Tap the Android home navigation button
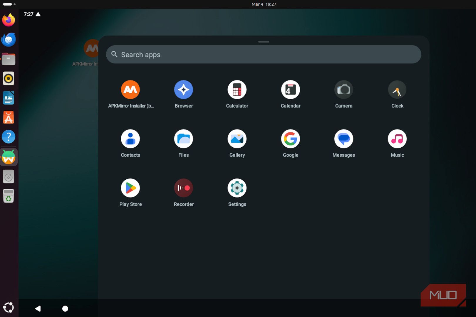476x317 pixels. coord(65,308)
